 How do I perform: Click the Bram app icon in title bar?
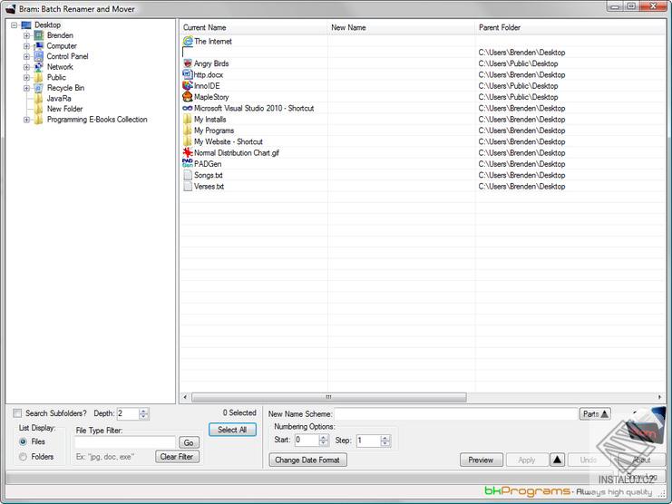pyautogui.click(x=11, y=8)
